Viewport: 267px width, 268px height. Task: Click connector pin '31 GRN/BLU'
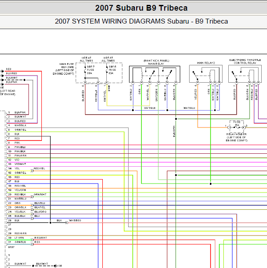[x=17, y=242]
